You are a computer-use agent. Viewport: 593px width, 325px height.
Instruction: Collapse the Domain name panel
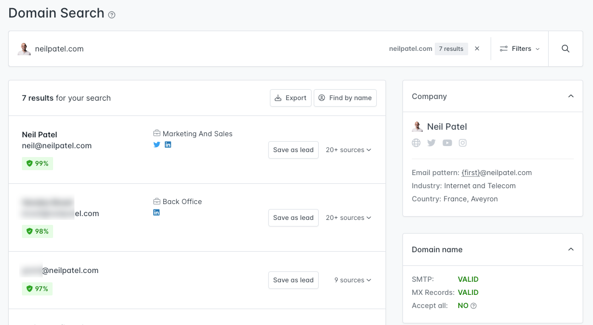(x=571, y=249)
